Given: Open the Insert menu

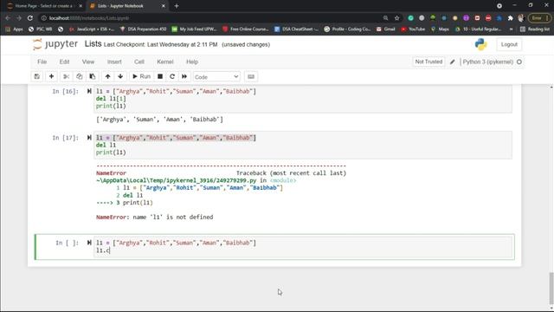Looking at the screenshot, I should [x=114, y=62].
